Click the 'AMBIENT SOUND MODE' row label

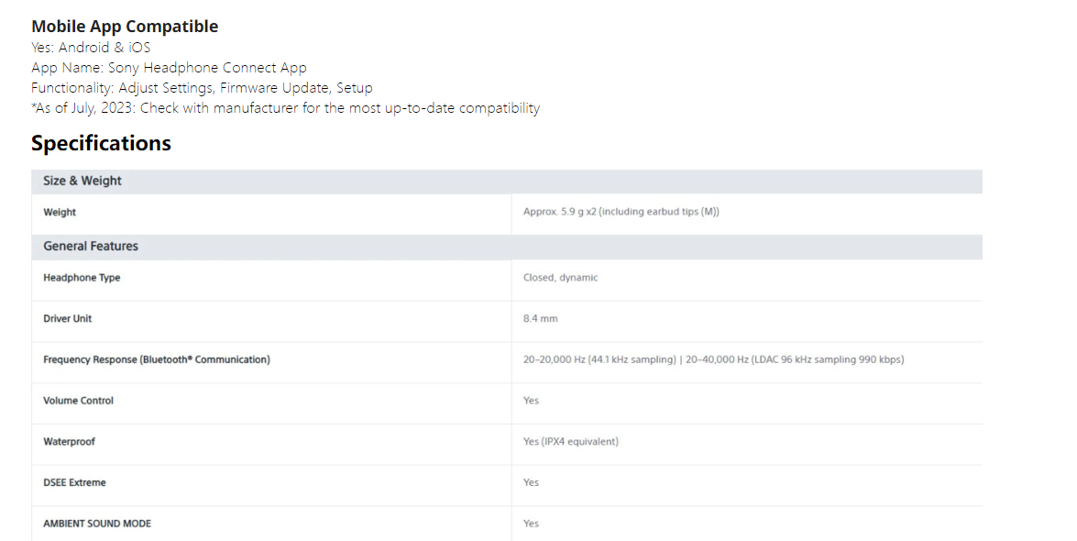[97, 524]
